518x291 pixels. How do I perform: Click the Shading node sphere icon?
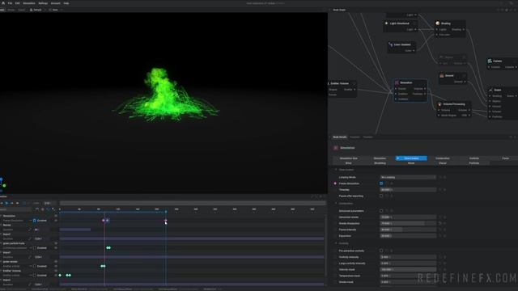[438, 23]
